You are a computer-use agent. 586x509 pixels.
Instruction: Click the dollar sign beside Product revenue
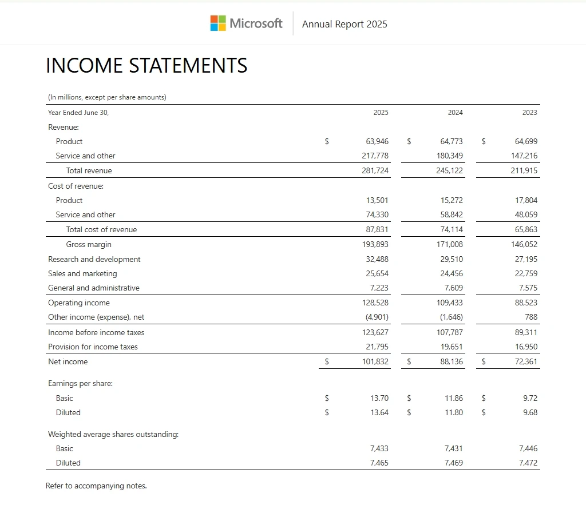point(327,141)
